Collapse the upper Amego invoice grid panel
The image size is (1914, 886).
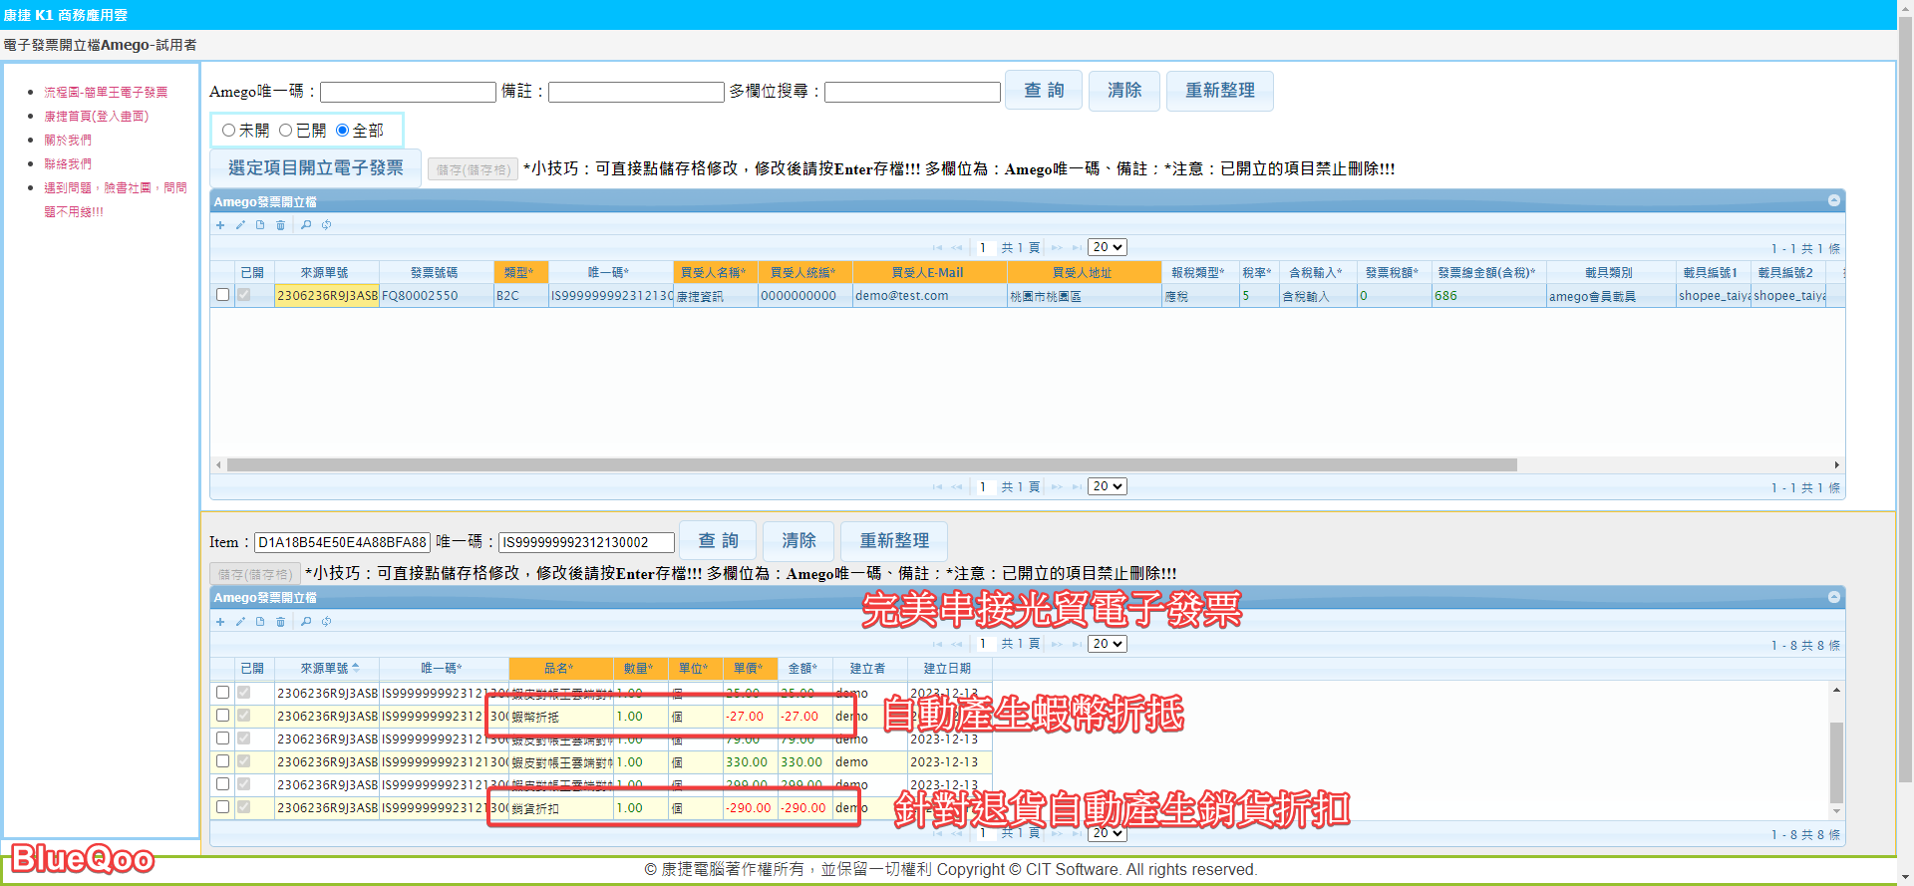coord(1833,201)
